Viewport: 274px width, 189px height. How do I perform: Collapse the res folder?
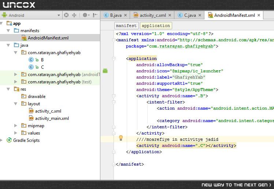[x=8, y=89]
